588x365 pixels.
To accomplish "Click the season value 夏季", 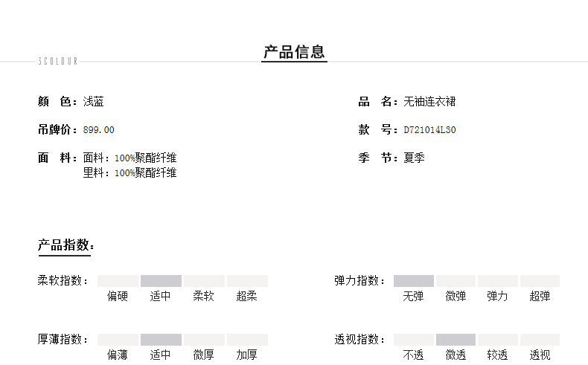I will 414,158.
